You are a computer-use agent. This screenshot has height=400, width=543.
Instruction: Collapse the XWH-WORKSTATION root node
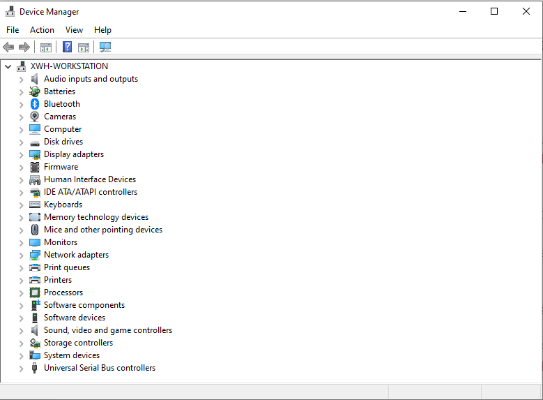point(8,67)
